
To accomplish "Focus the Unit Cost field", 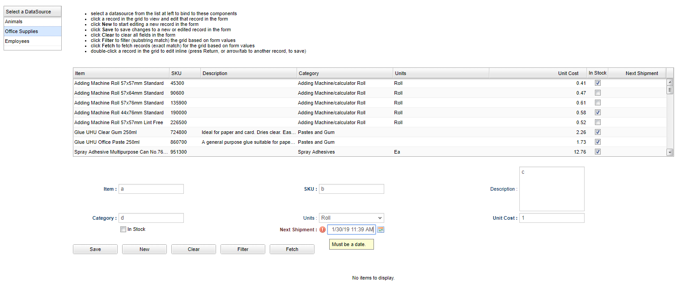I will 552,218.
